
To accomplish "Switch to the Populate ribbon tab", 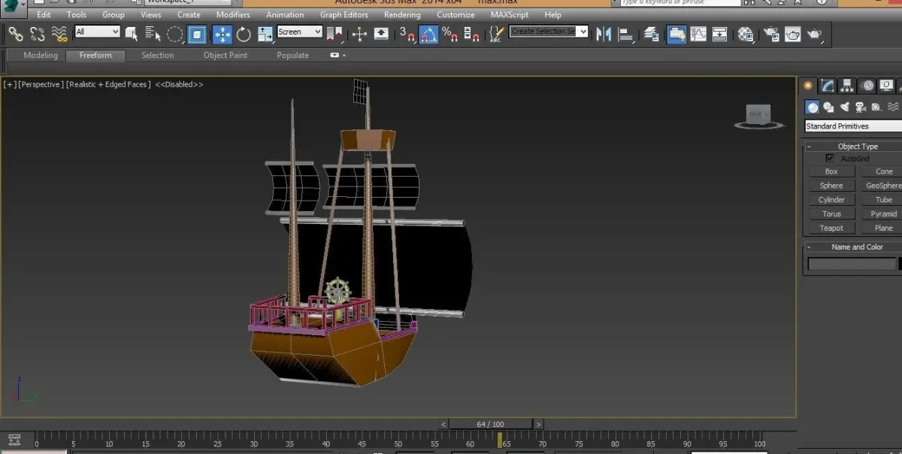I will (x=292, y=55).
